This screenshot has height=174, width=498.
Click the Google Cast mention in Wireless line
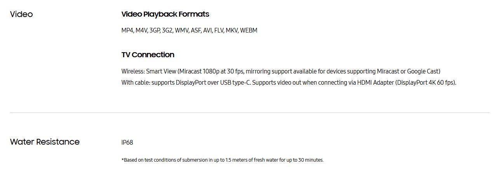(x=422, y=72)
